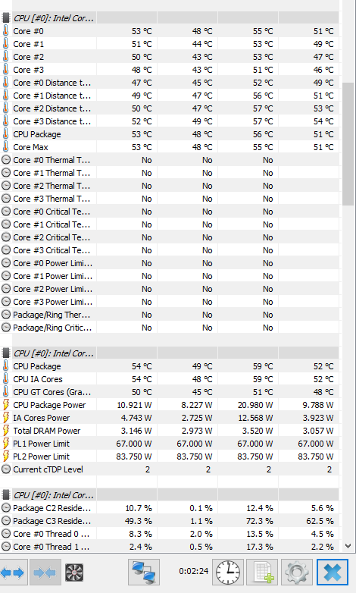The image size is (356, 593).
Task: Select the Core #0 temperature row
Action: (170, 31)
